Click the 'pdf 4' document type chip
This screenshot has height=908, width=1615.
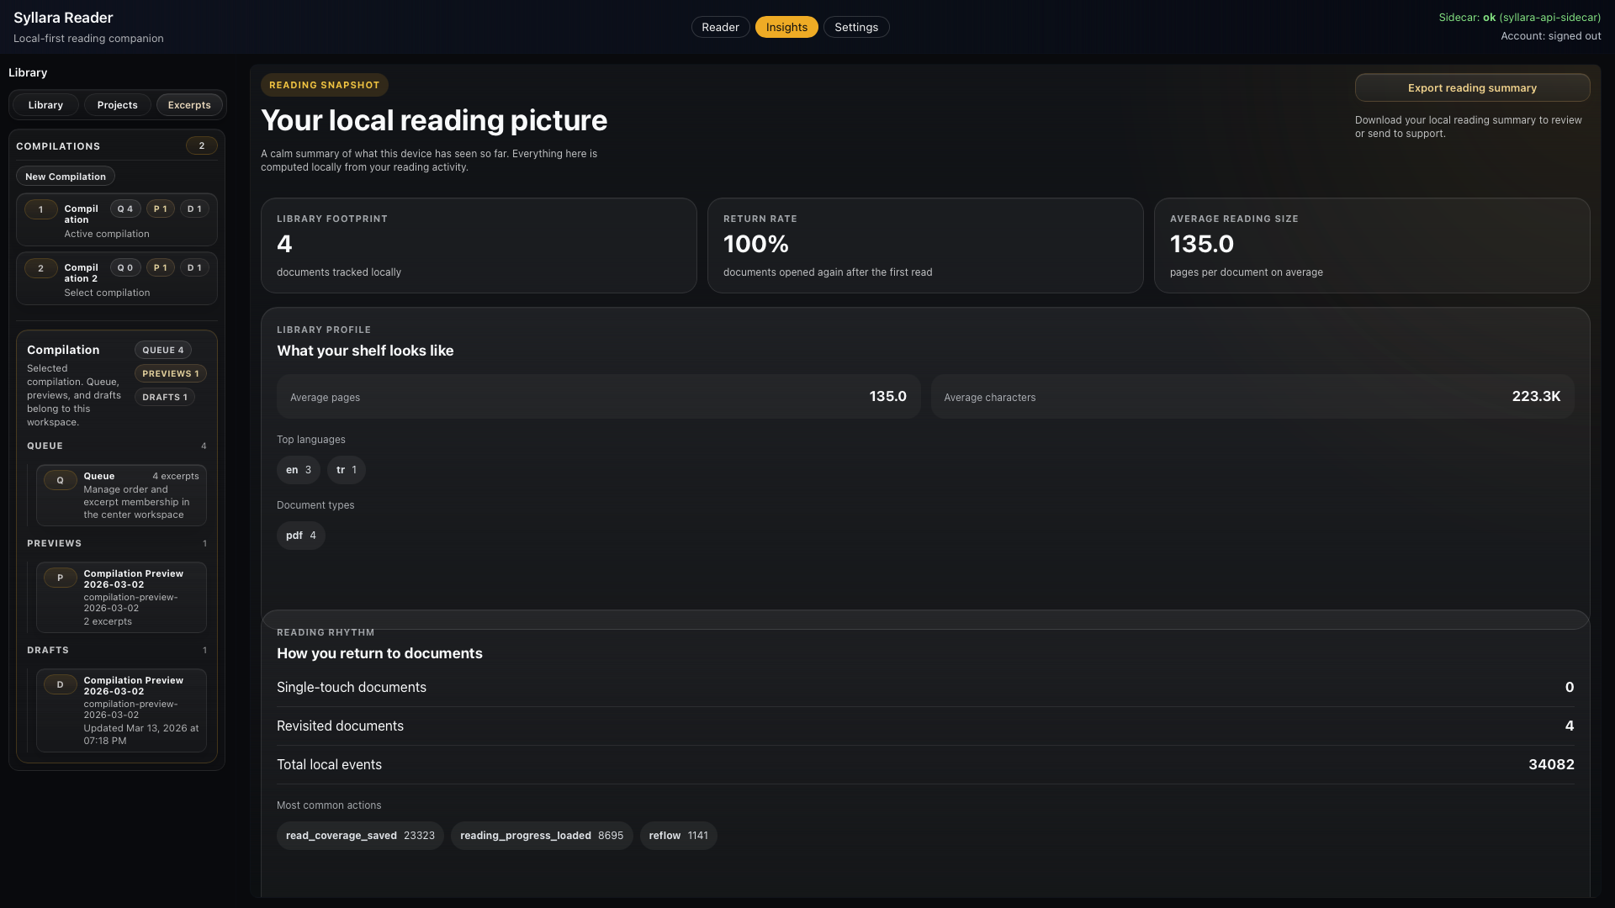[x=301, y=536]
